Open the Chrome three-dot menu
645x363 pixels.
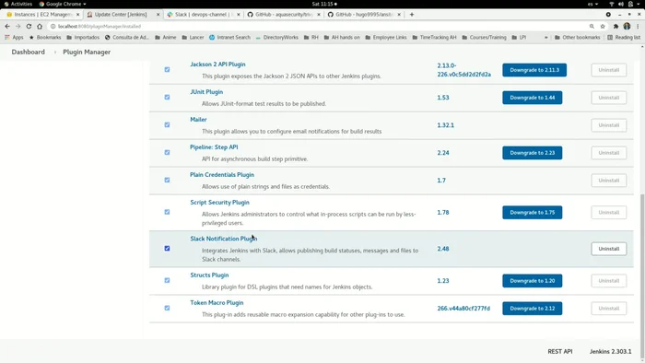click(638, 27)
